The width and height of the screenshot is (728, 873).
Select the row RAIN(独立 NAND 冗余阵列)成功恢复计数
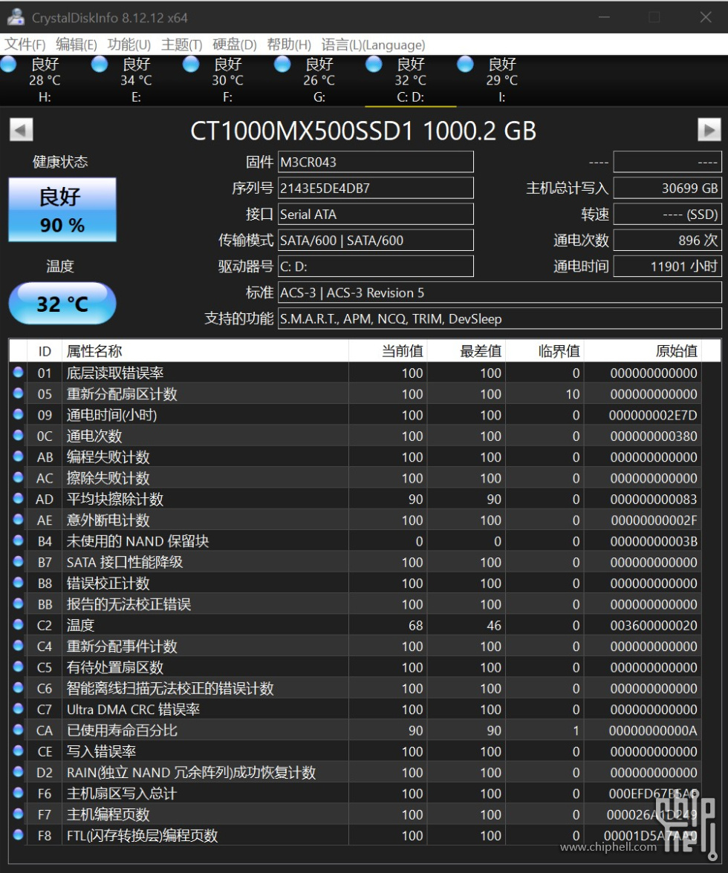(x=355, y=772)
